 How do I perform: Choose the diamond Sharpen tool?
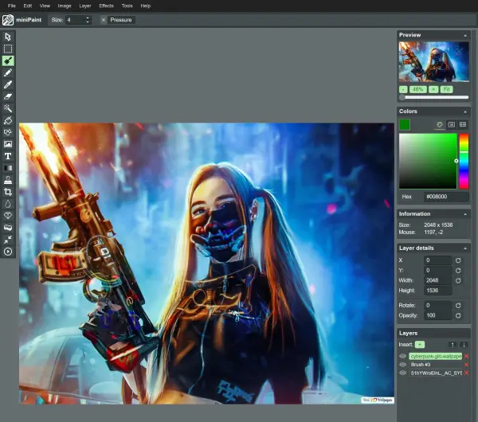click(8, 216)
